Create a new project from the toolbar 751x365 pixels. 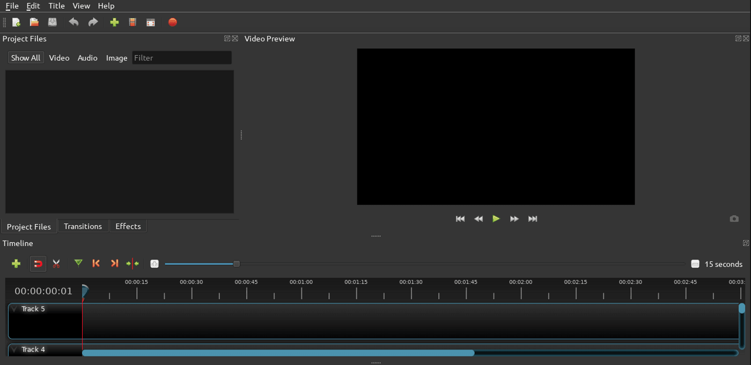(x=16, y=23)
